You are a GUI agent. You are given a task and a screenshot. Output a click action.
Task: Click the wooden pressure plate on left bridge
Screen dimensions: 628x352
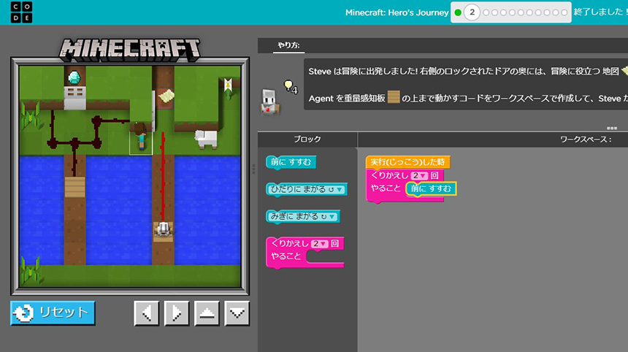(75, 187)
